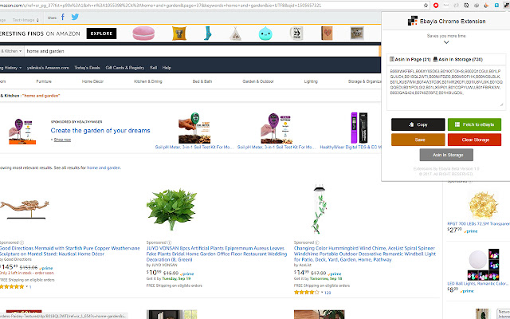Image resolution: width=510 pixels, height=319 pixels.
Task: Open the copper mermaid weathervane image
Action: (25, 209)
